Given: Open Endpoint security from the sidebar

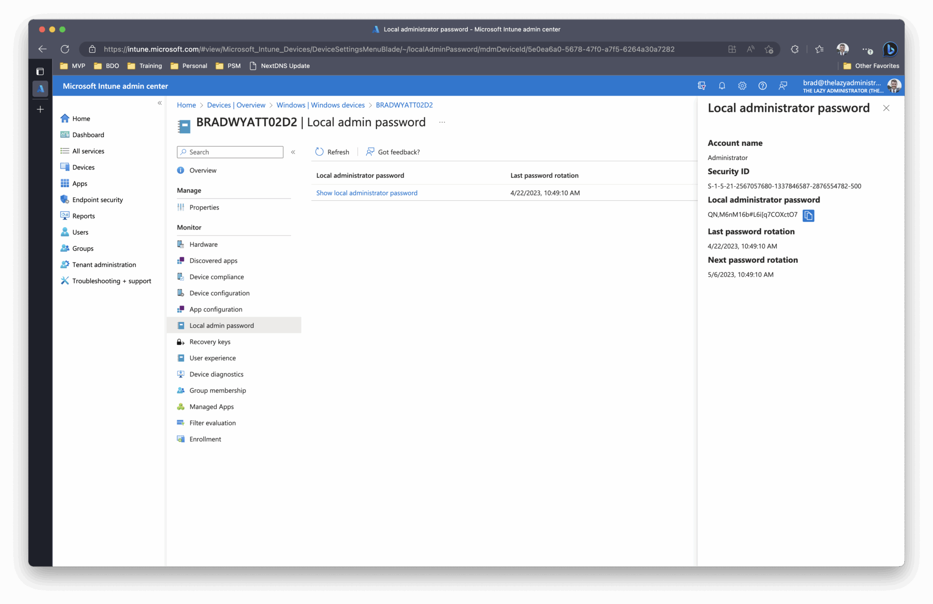Looking at the screenshot, I should [97, 199].
